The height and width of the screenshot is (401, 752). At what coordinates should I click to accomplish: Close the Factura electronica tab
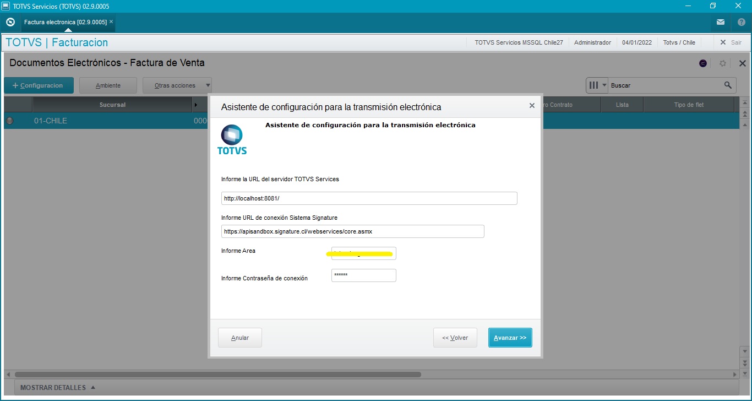(x=111, y=21)
